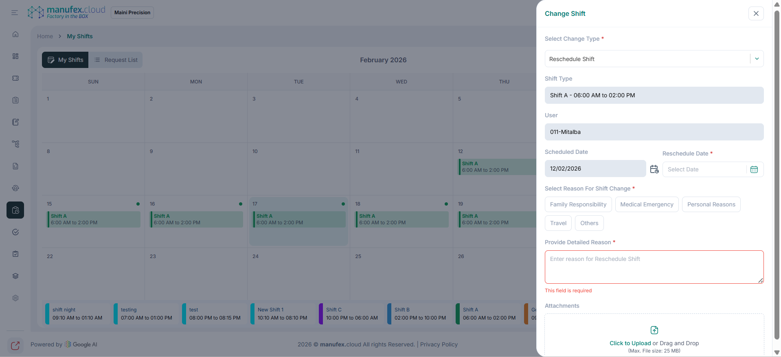Open the Reschedule Date calendar picker icon

(754, 169)
